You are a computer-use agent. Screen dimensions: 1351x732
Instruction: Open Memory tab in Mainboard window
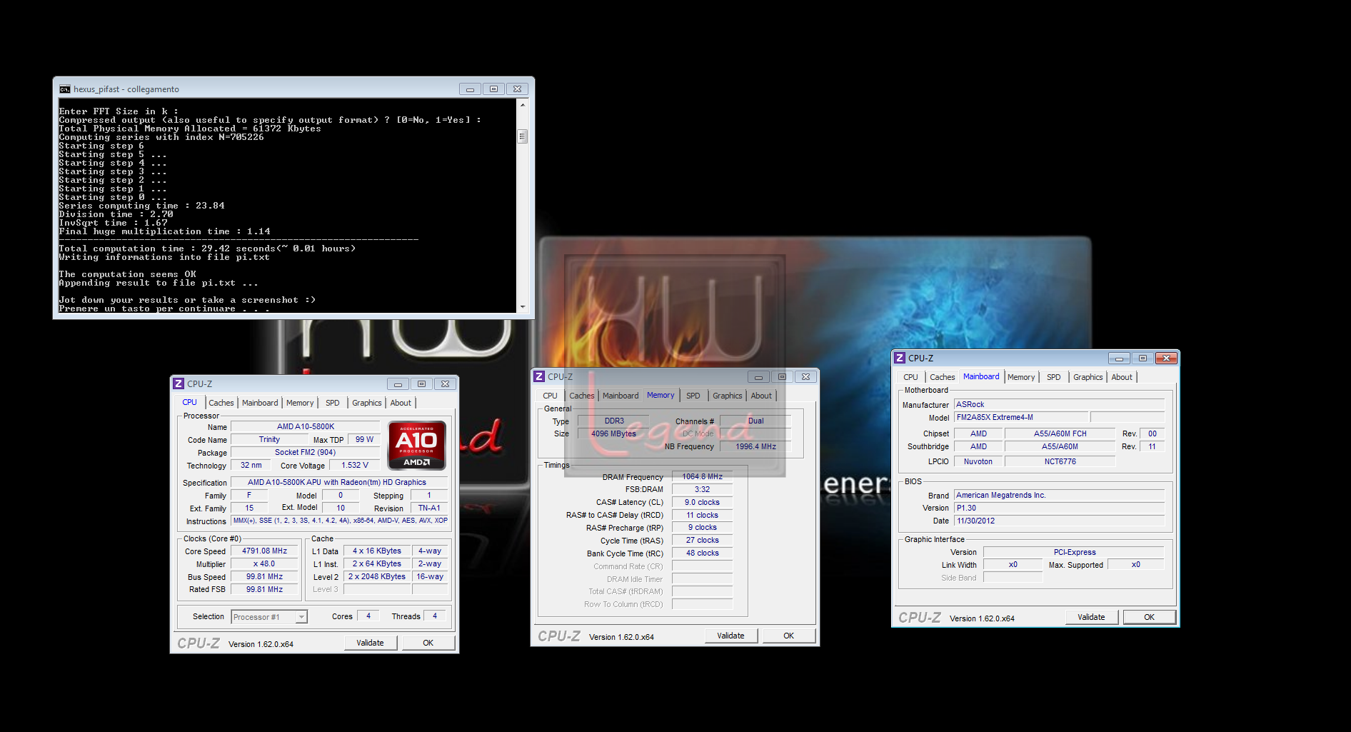point(1021,377)
